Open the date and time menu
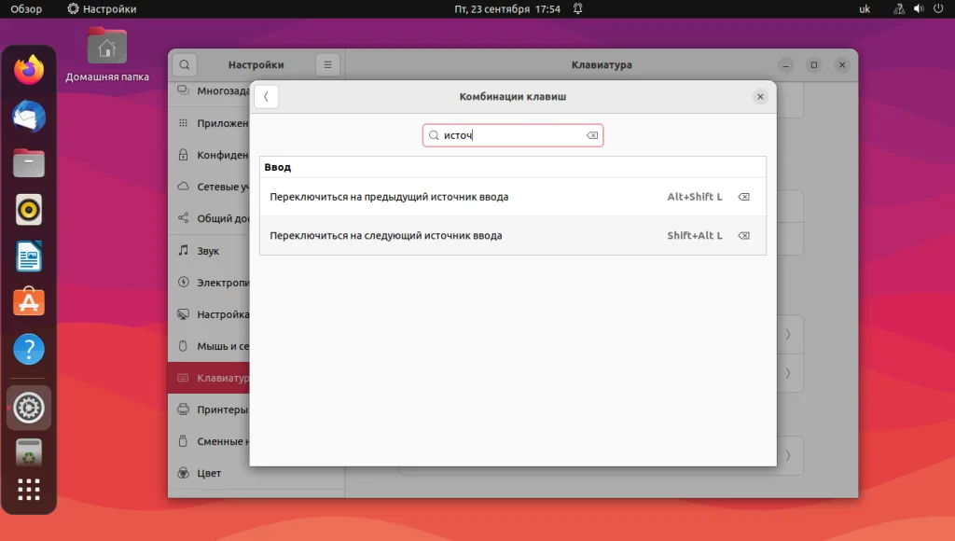 tap(506, 9)
